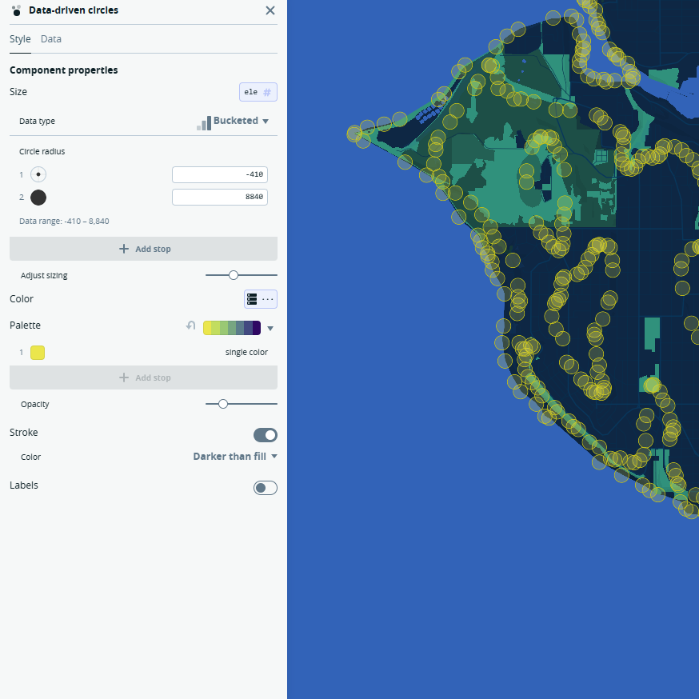
Task: Enable the Labels toggle
Action: (x=265, y=487)
